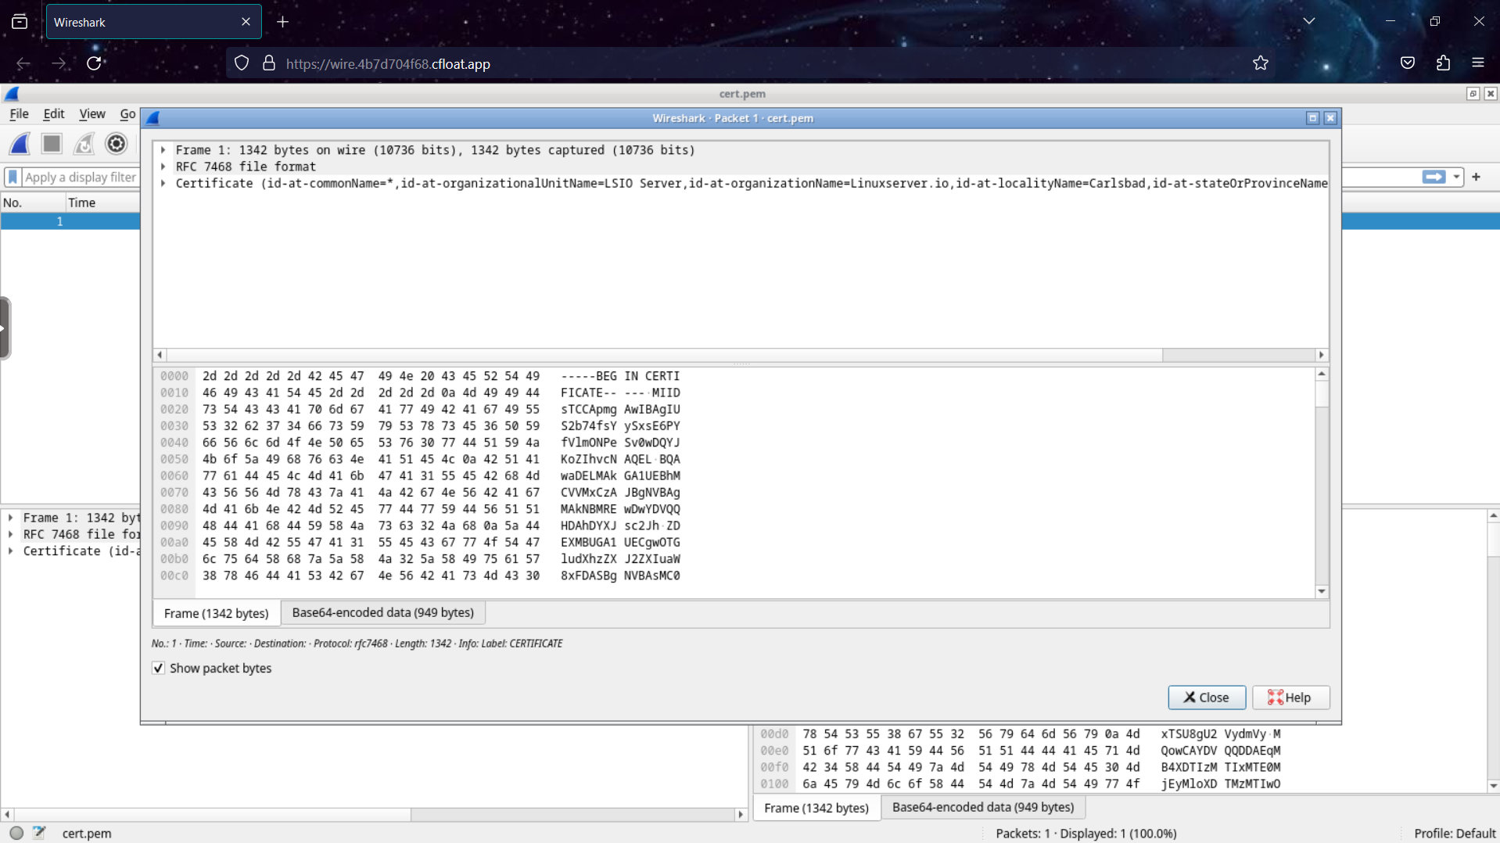Click the Time column header
Viewport: 1500px width, 843px height.
point(102,203)
